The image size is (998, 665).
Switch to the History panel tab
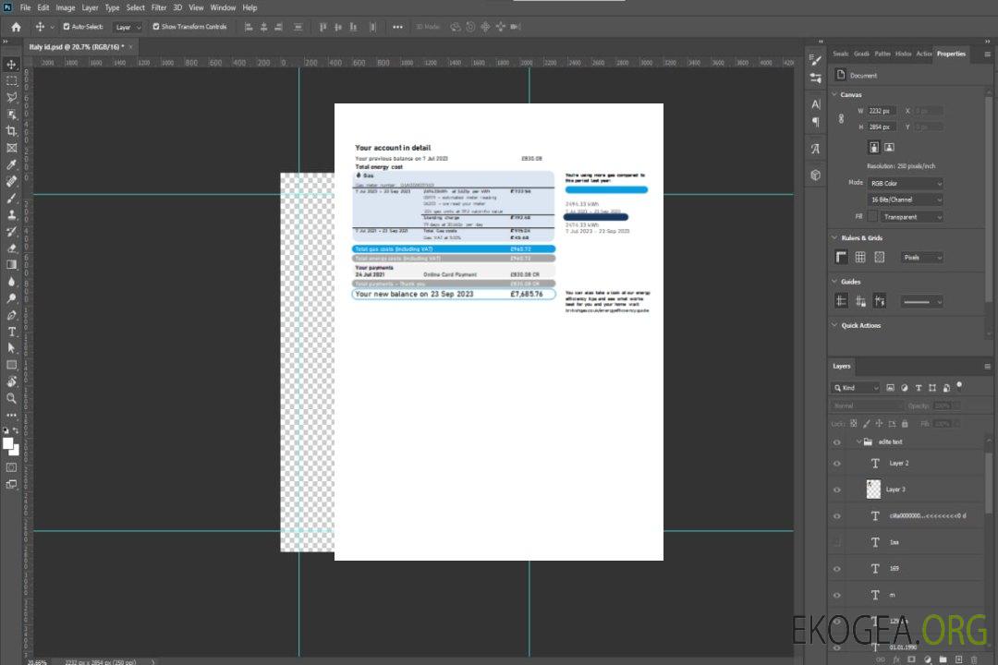coord(903,54)
